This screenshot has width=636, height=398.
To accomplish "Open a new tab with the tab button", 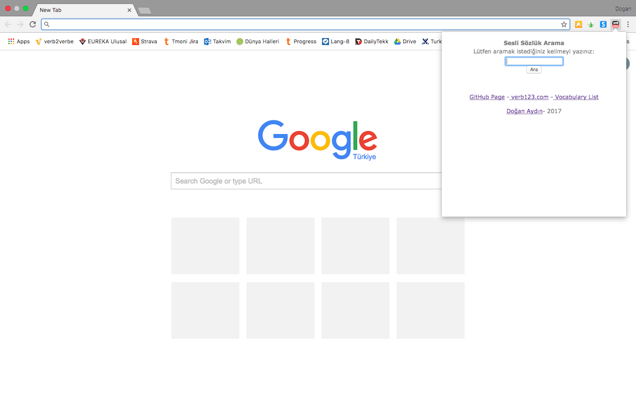I will tap(145, 10).
